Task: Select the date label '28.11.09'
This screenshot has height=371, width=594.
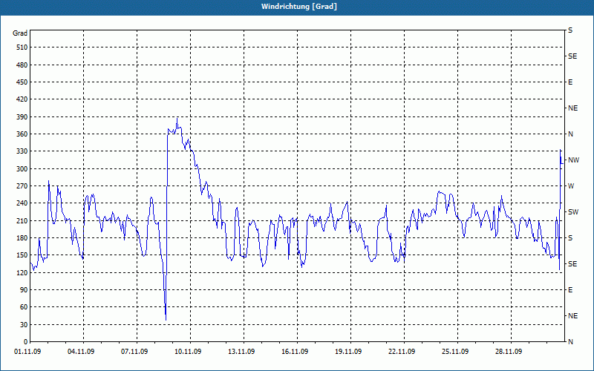Action: [509, 352]
